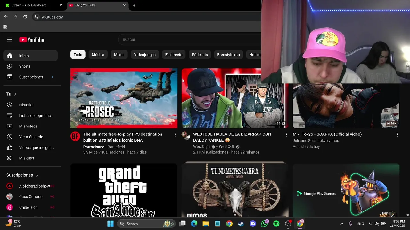Open Spotify from the taskbar
Screen dimensions: 410x230
[x=276, y=224]
